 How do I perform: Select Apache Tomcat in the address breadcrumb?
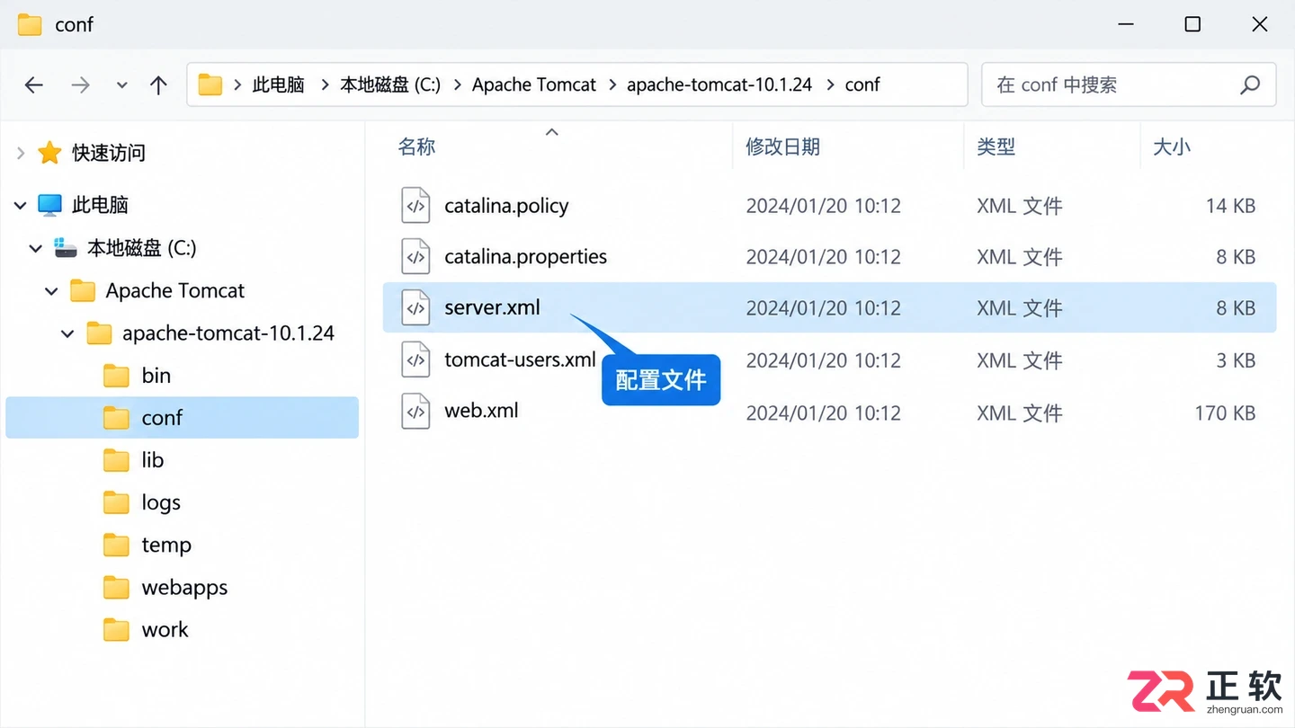pos(534,84)
